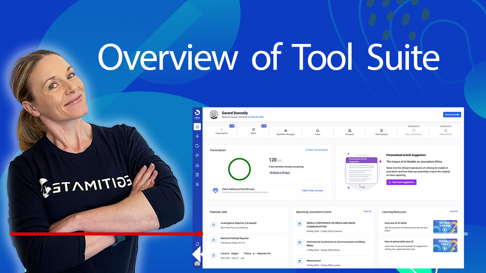Play the Text Editor AI Features video thumbnail
This screenshot has width=486, height=273.
(x=445, y=226)
